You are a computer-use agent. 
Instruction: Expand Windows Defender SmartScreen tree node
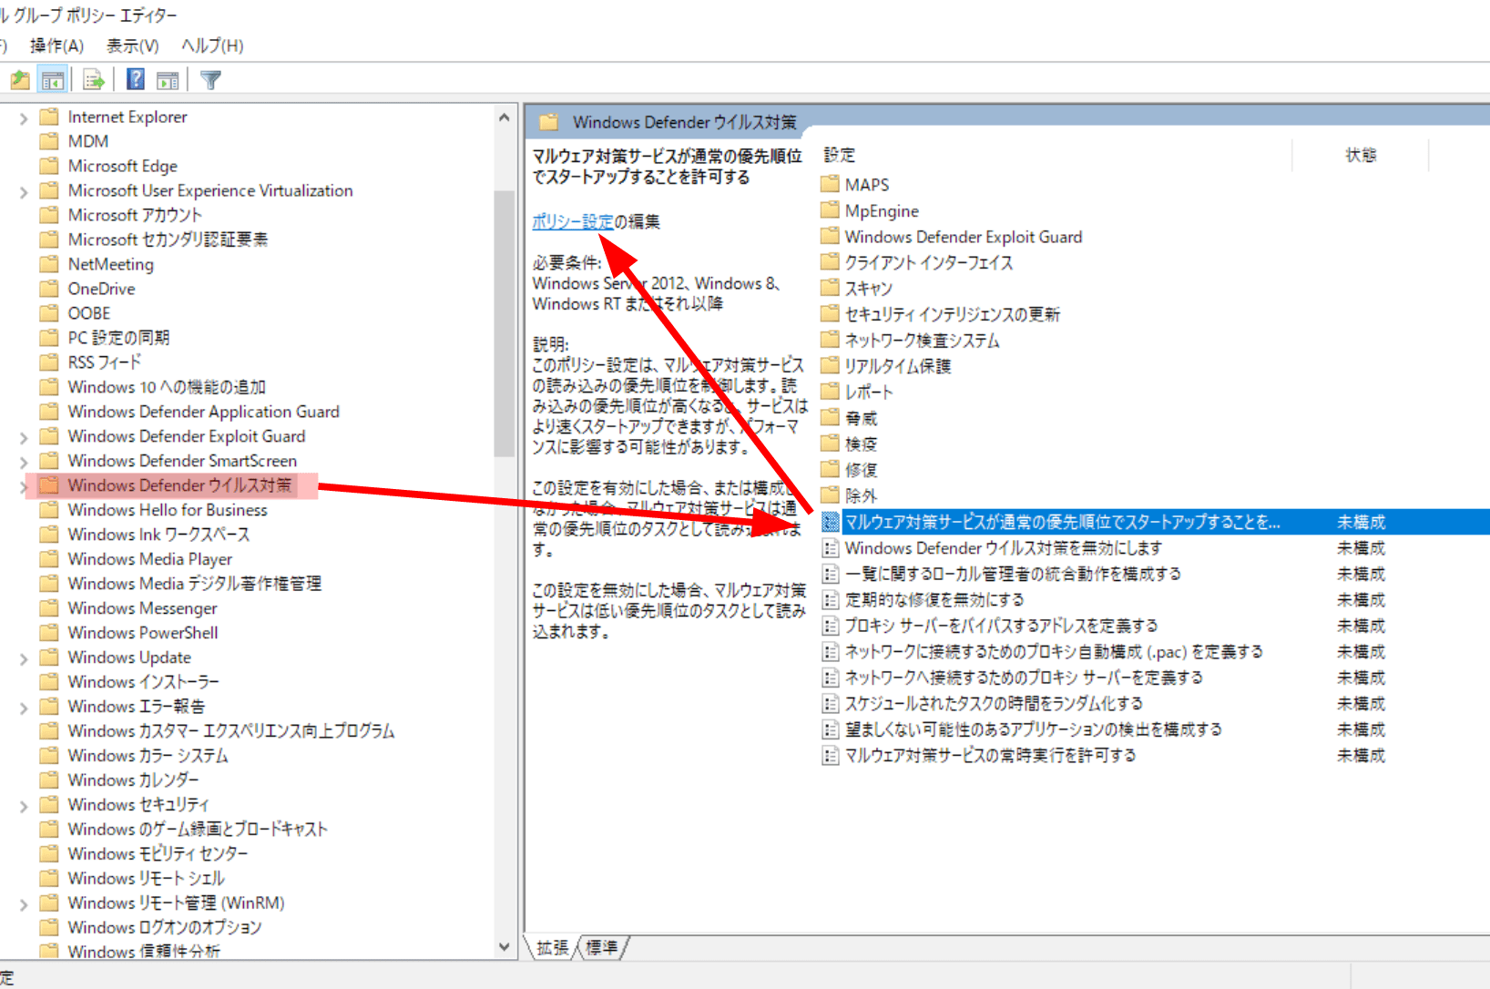click(24, 462)
